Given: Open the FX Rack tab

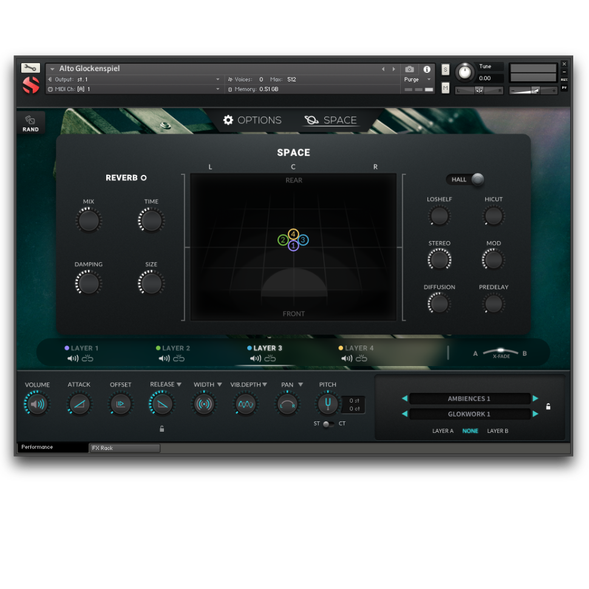Looking at the screenshot, I should pos(124,448).
